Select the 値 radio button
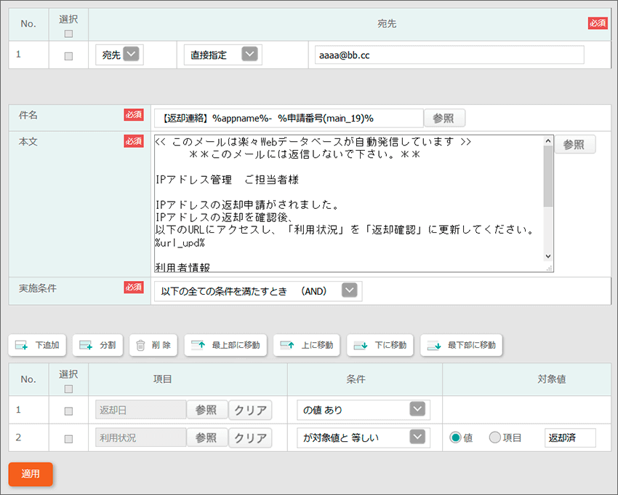The height and width of the screenshot is (495, 618). (456, 437)
